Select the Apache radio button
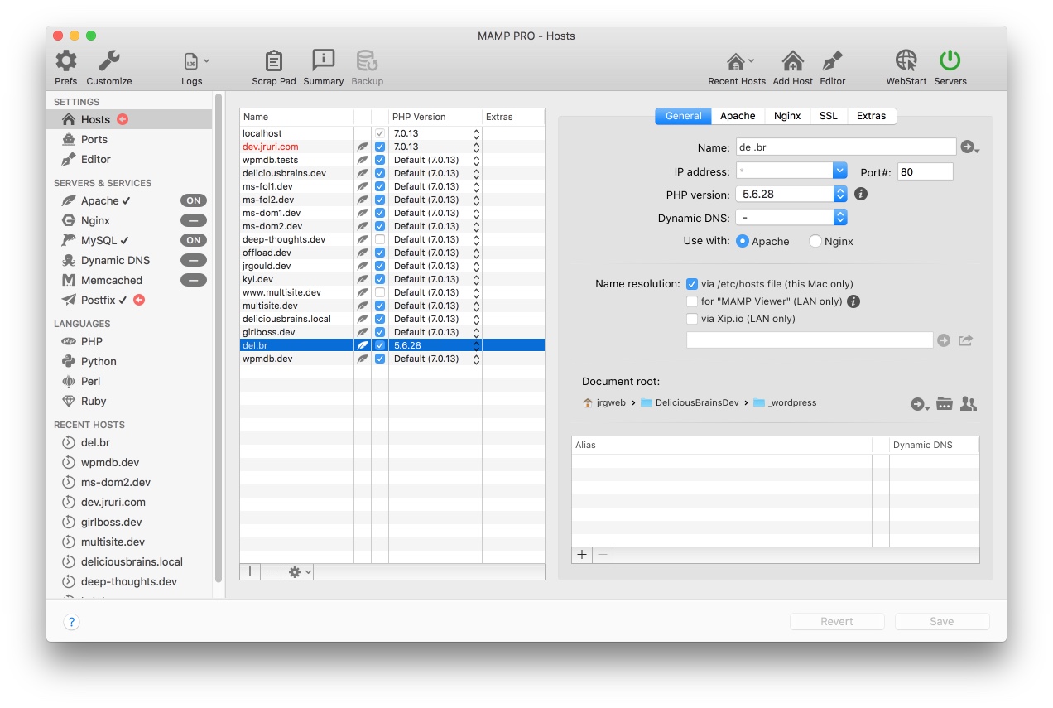This screenshot has height=708, width=1053. pyautogui.click(x=743, y=241)
